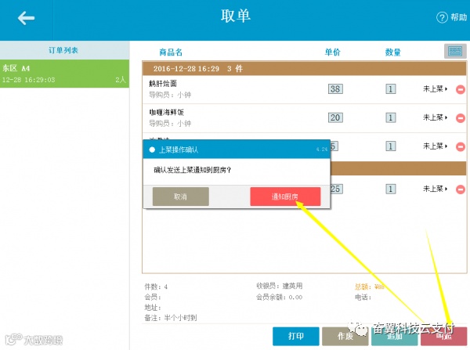The image size is (470, 350).
Task: Open the keyboard icon above the order table
Action: click(x=455, y=51)
